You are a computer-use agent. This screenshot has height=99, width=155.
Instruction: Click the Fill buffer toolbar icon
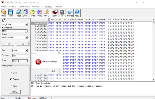tap(62, 13)
